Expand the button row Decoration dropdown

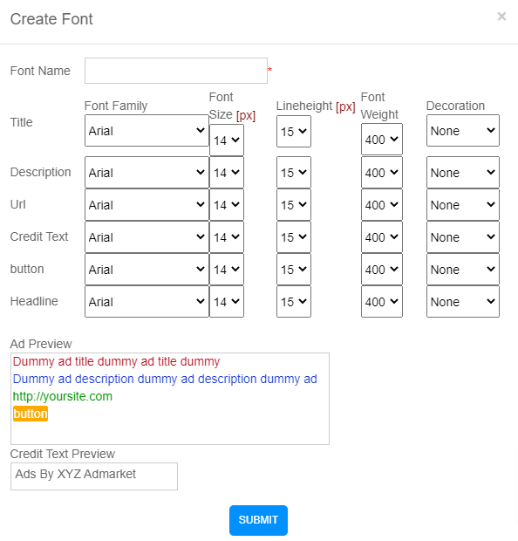tap(463, 270)
